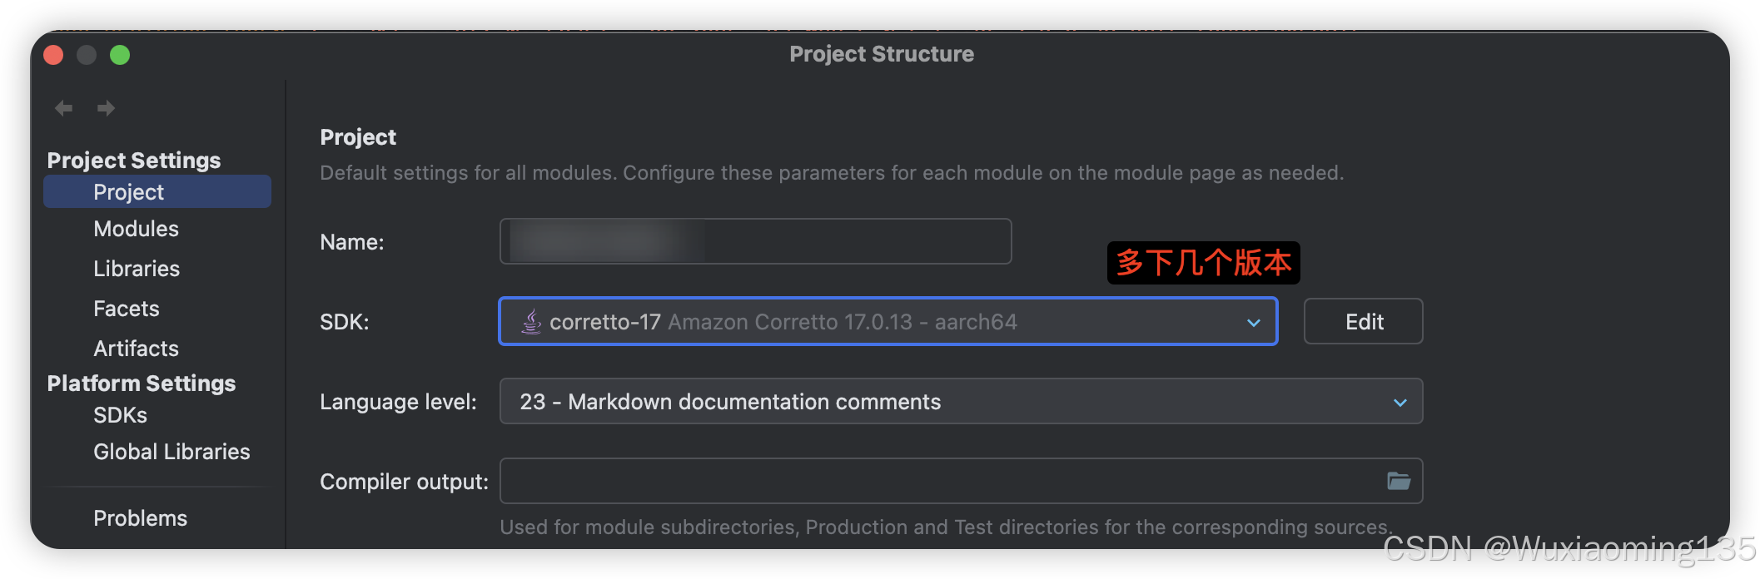Viewport: 1760px width, 579px height.
Task: Open the Facets settings page
Action: pyautogui.click(x=126, y=308)
